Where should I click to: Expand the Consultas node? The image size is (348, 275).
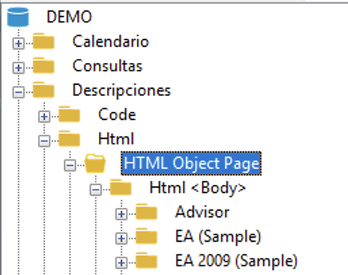tap(18, 68)
